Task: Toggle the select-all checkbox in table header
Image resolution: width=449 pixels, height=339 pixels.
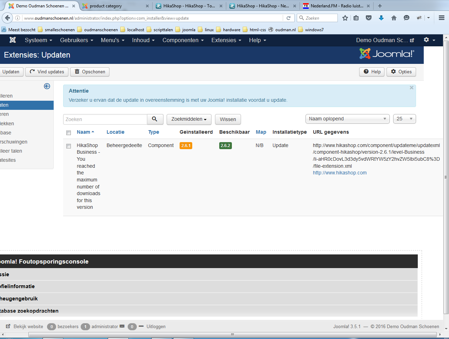Action: (69, 133)
